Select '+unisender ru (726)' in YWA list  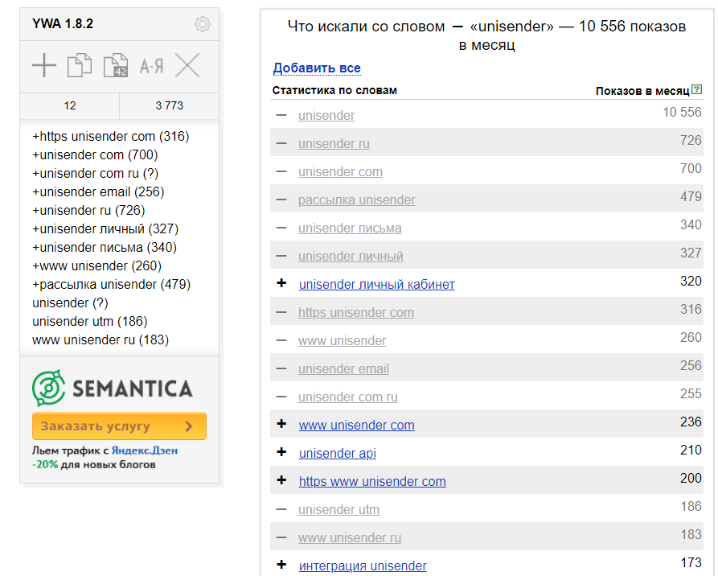88,210
